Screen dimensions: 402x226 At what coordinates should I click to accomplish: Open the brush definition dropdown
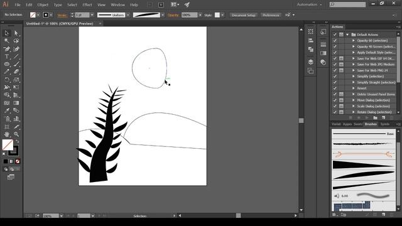tap(163, 15)
